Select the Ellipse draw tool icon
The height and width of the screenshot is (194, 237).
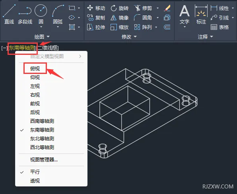tap(72, 17)
